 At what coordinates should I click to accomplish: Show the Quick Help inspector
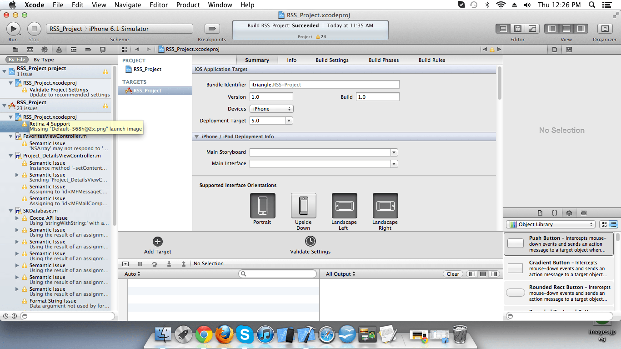click(x=569, y=49)
